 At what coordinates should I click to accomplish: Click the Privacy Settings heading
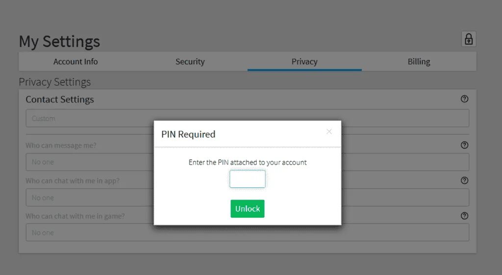(55, 82)
